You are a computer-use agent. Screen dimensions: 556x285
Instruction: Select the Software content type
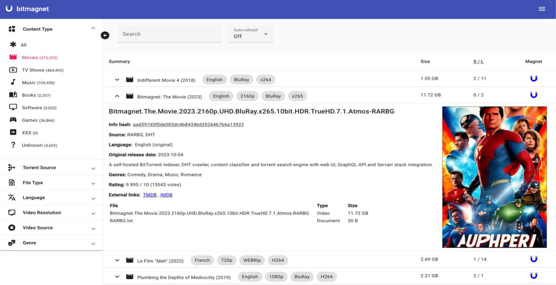pos(40,108)
